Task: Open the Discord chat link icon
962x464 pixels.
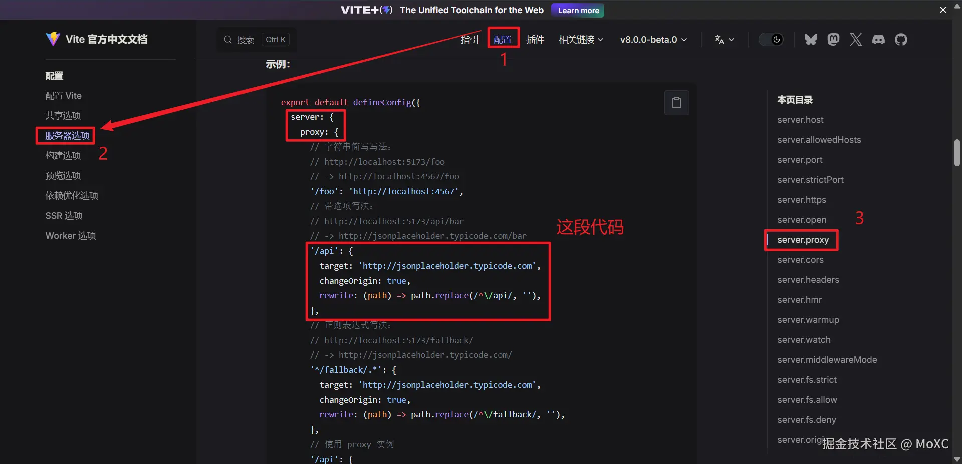Action: [878, 40]
